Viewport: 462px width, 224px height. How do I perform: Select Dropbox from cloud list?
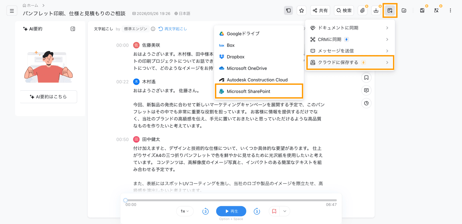point(259,57)
